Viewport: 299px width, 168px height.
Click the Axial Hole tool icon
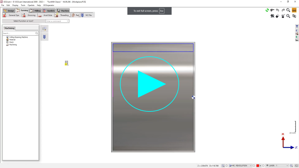point(40,15)
